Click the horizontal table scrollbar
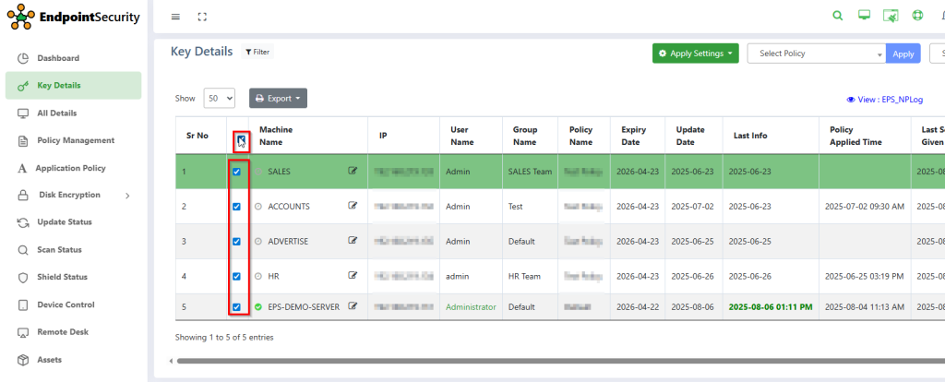The width and height of the screenshot is (945, 382). coord(554,361)
